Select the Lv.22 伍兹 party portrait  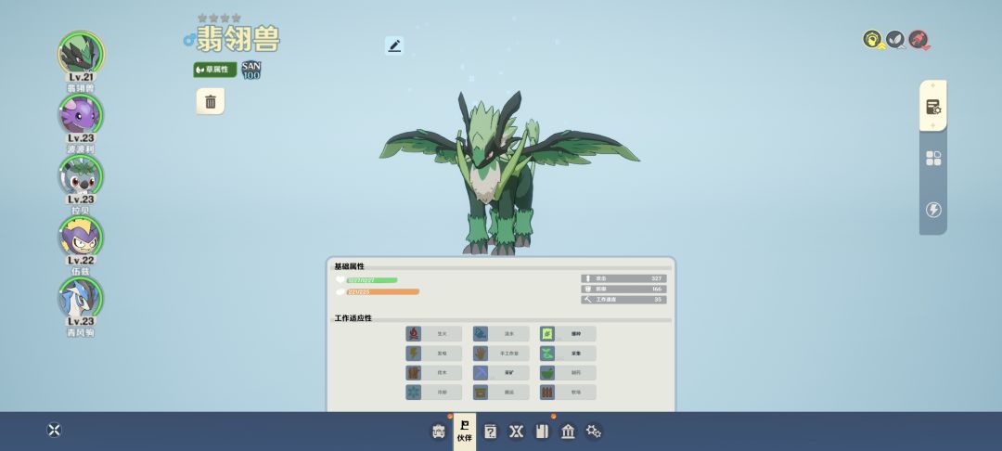click(81, 237)
